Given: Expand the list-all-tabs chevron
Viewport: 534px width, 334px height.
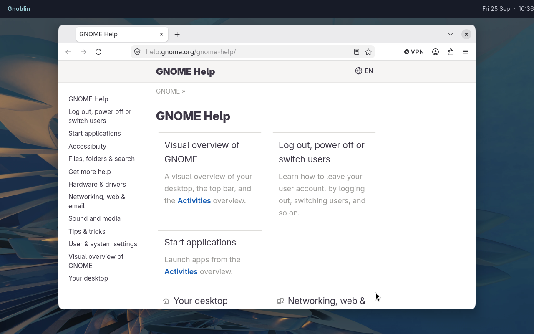Looking at the screenshot, I should pos(451,34).
